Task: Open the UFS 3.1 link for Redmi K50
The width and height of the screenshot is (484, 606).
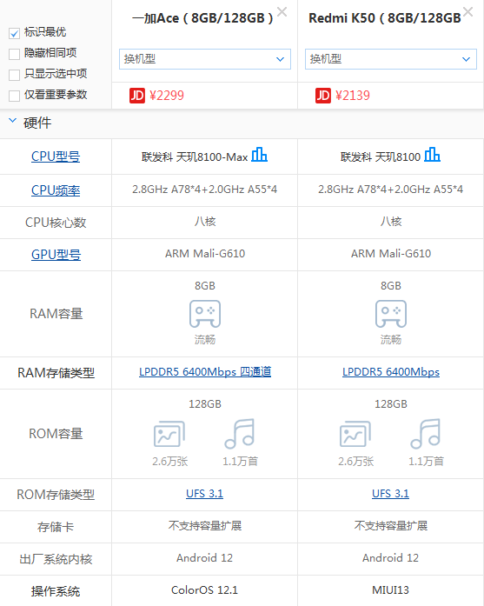Action: click(x=390, y=494)
